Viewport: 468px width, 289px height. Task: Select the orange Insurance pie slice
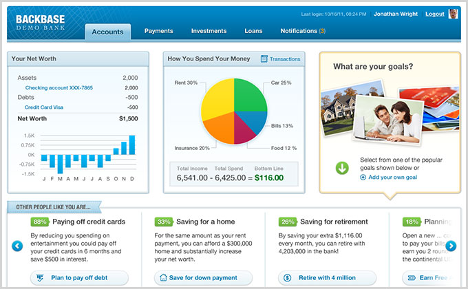(220, 130)
